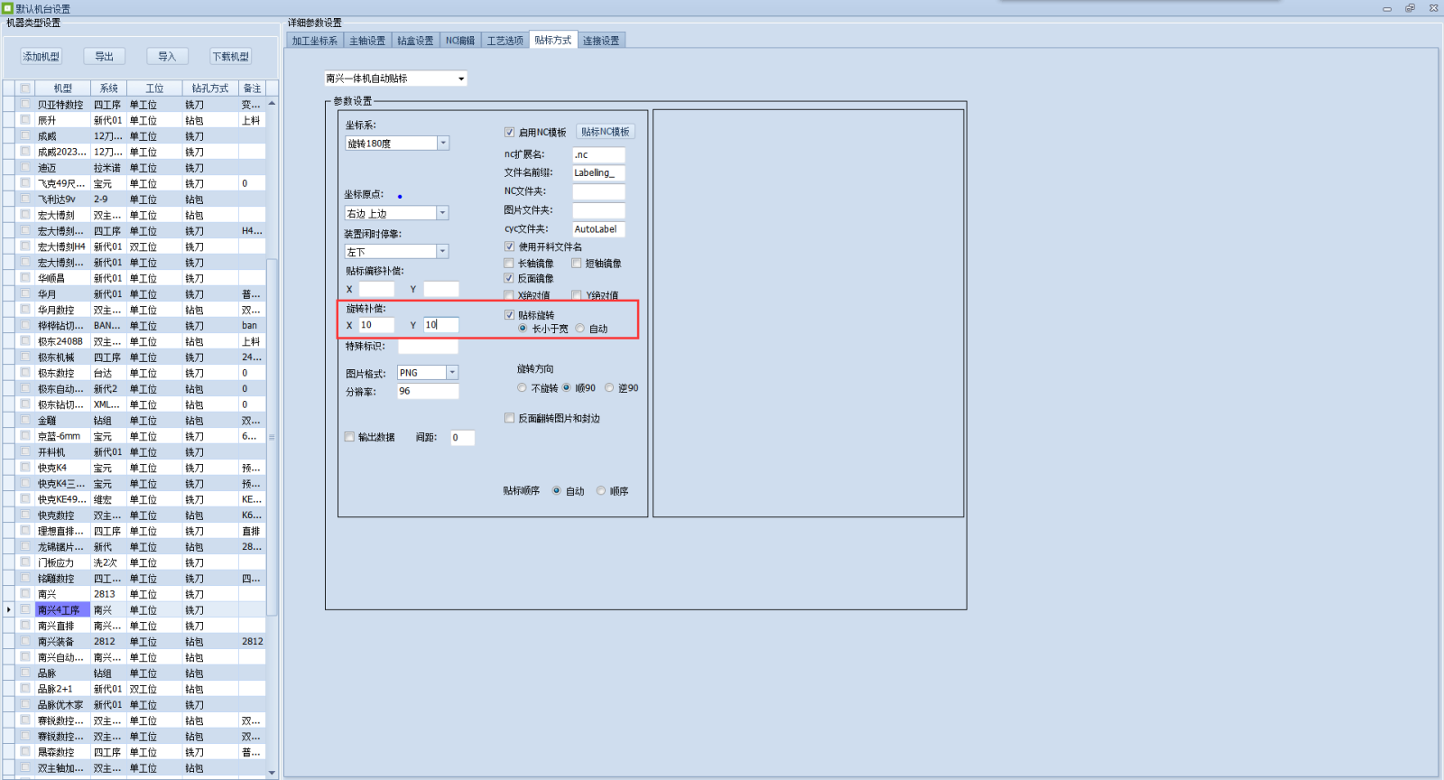Click the 导出 button
The height and width of the screenshot is (780, 1444).
coord(105,56)
